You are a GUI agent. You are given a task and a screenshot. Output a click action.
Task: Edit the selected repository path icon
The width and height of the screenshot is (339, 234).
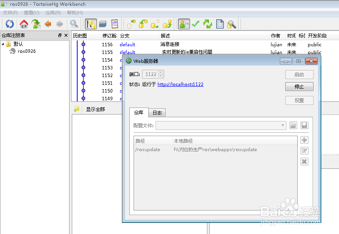304,151
